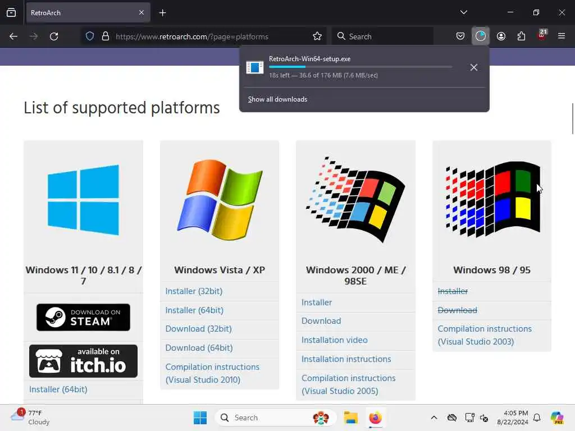Viewport: 575px width, 431px height.
Task: Open Visual Studio 2005 compilation instructions
Action: (348, 384)
